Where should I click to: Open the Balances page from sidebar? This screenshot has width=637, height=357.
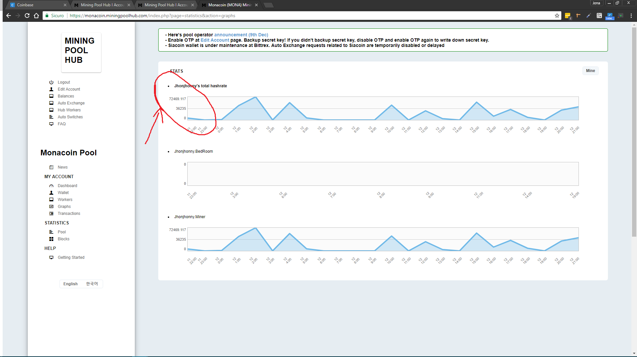point(66,96)
